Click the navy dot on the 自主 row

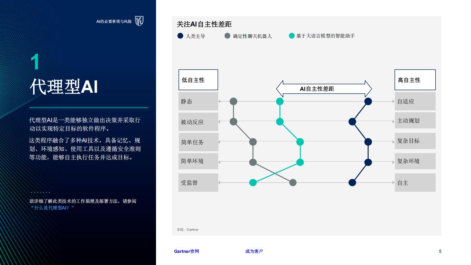pos(352,183)
